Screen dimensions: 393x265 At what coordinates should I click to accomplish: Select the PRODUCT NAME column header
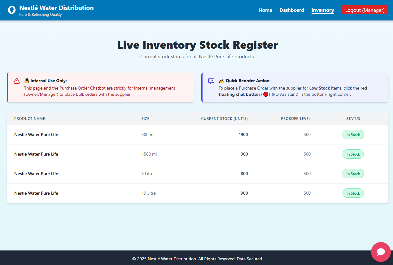click(29, 118)
